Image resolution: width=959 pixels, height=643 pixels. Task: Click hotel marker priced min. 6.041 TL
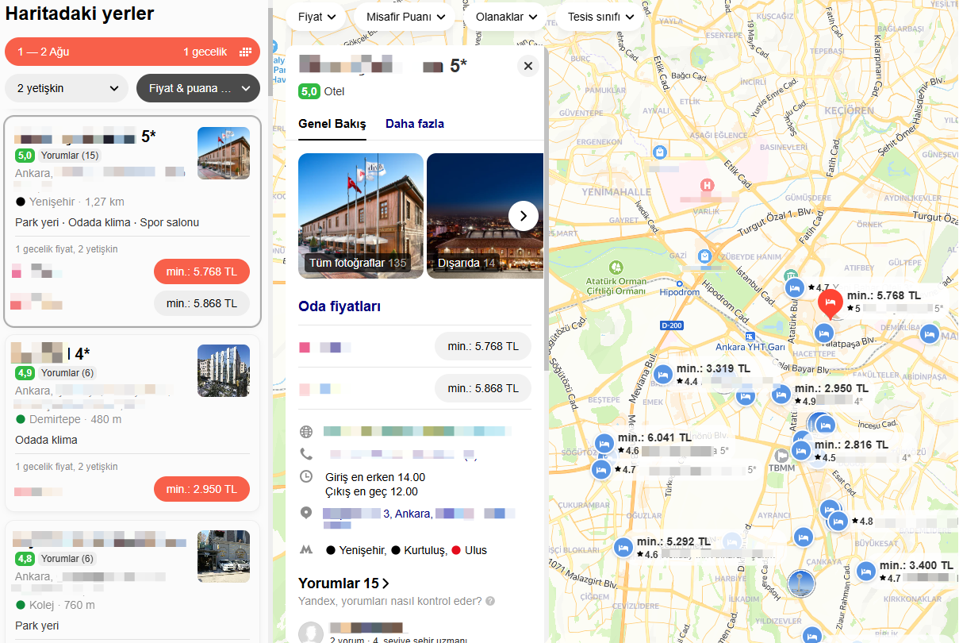click(x=604, y=443)
